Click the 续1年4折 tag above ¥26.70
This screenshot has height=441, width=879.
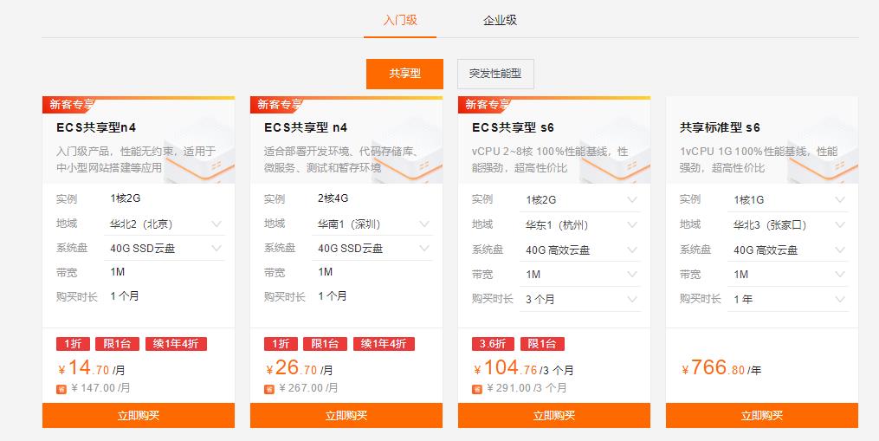(384, 344)
